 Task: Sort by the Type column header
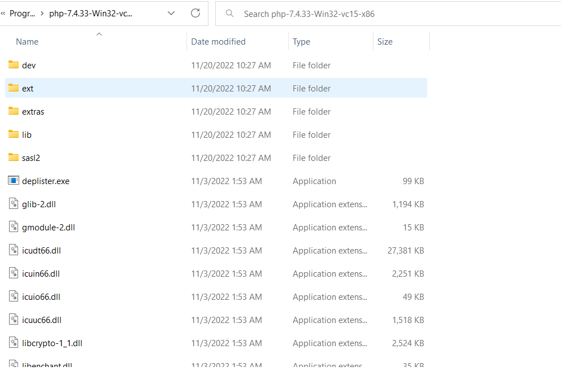[301, 41]
